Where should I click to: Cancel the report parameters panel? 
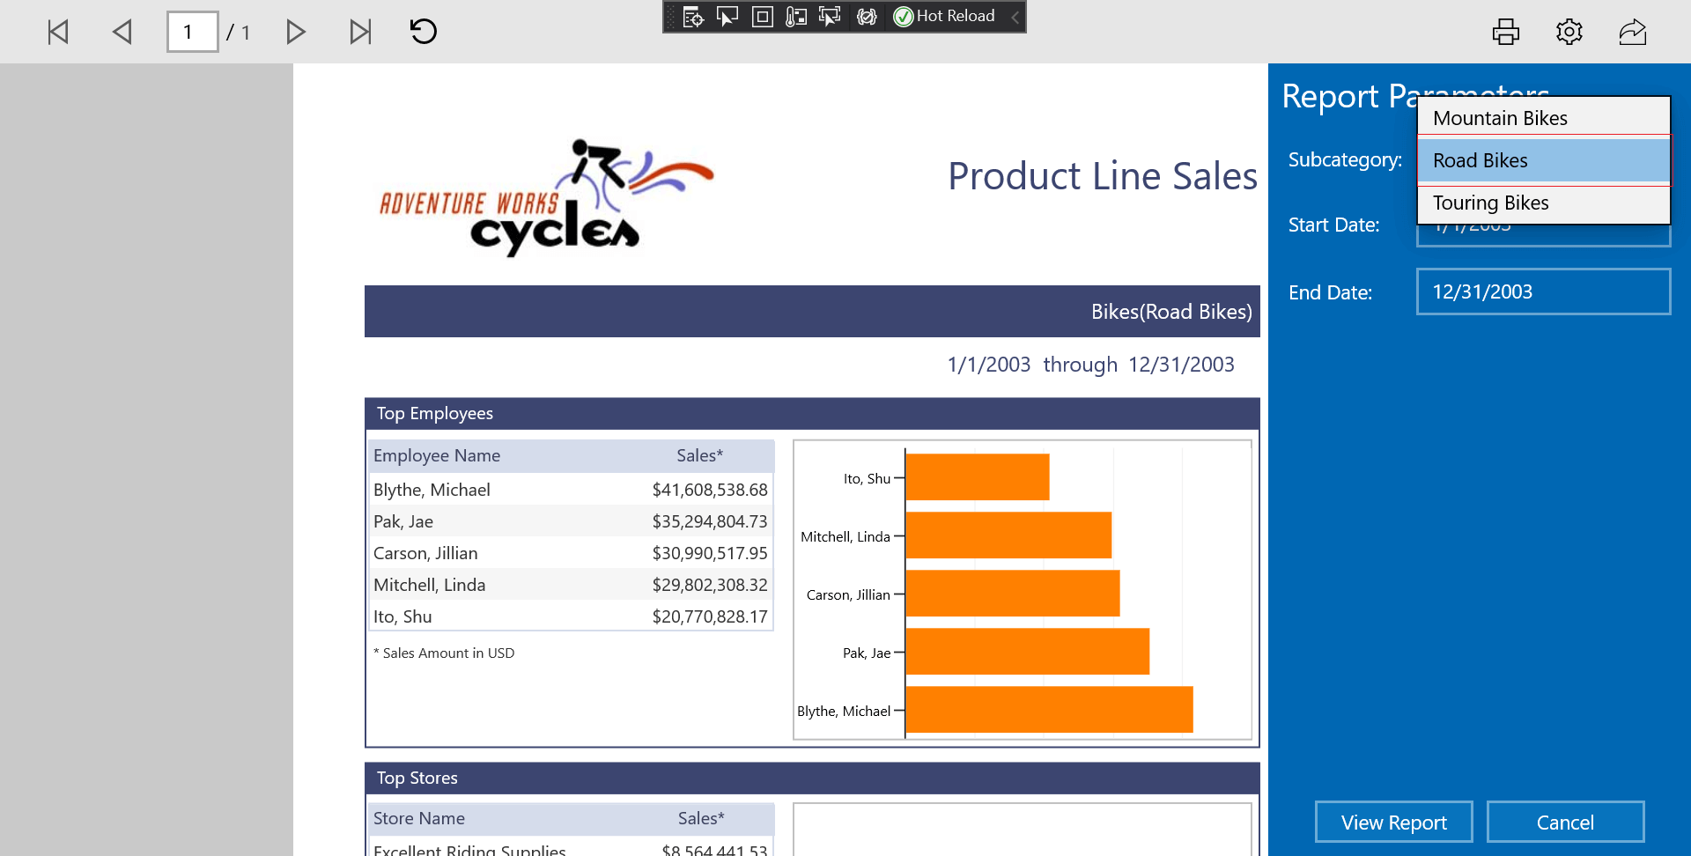pyautogui.click(x=1566, y=823)
